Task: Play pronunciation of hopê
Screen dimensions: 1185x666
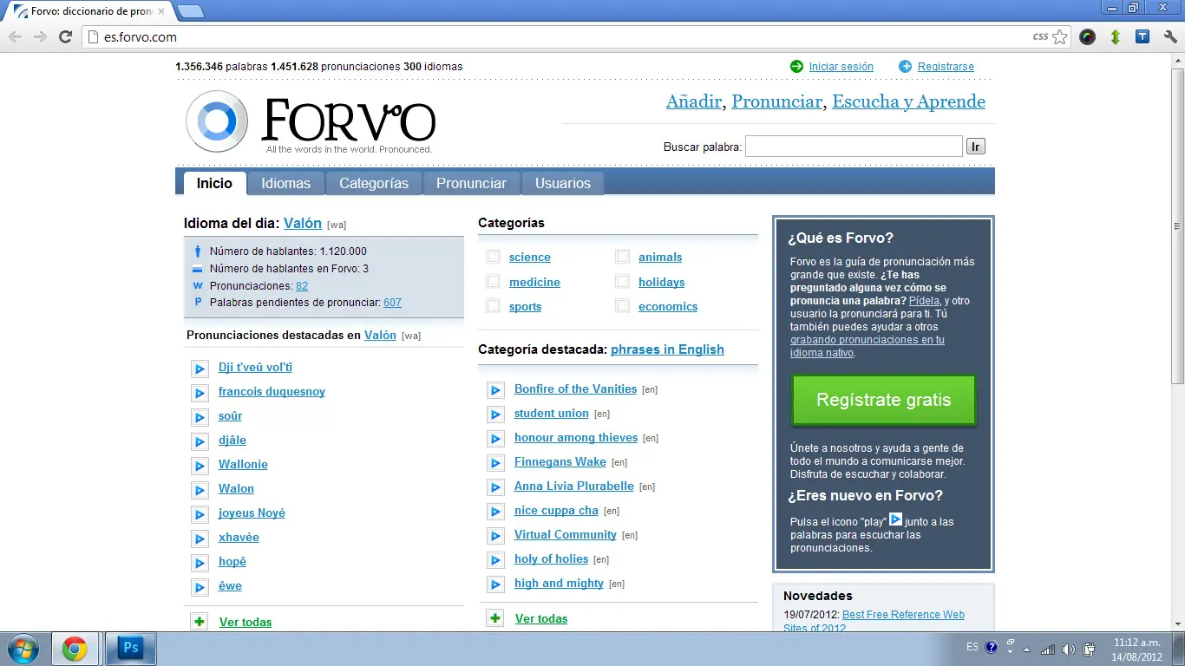Action: tap(200, 563)
